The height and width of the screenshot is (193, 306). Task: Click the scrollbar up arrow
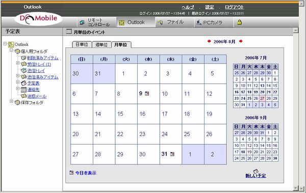coord(296,31)
